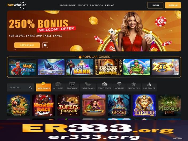Click in the Search games field

(21, 88)
